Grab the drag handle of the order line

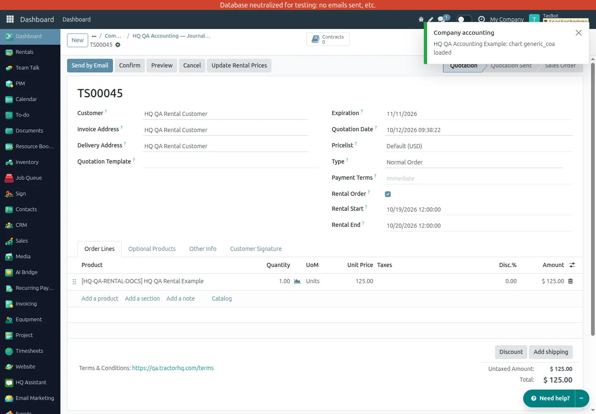click(x=74, y=282)
